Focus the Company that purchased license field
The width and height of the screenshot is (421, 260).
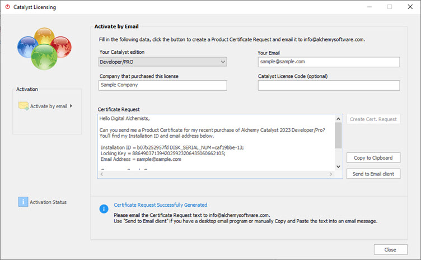click(x=162, y=85)
